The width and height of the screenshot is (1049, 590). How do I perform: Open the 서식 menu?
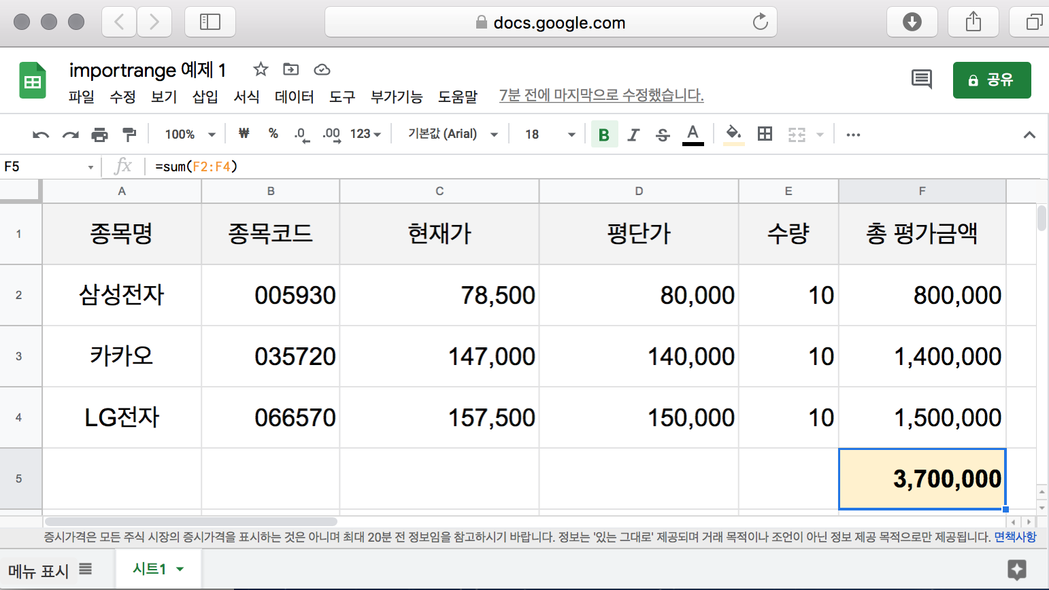click(246, 97)
